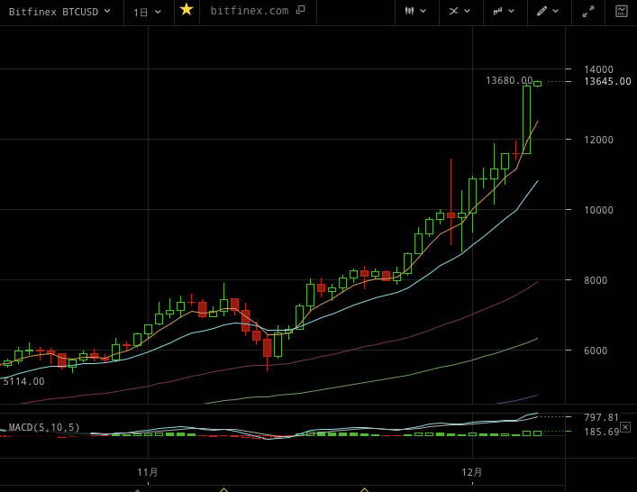
Task: Close the MACD indicator pane
Action: point(625,427)
